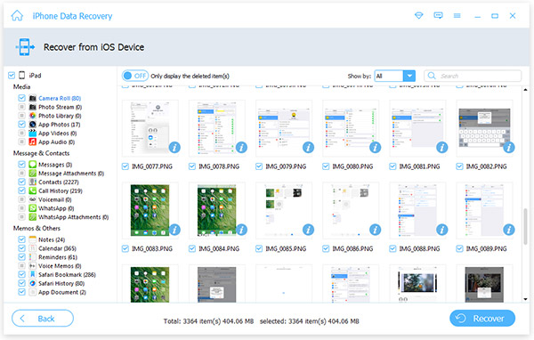Show info for IMG_0085.PNG
Viewport: 534px width, 340px height.
pos(308,230)
